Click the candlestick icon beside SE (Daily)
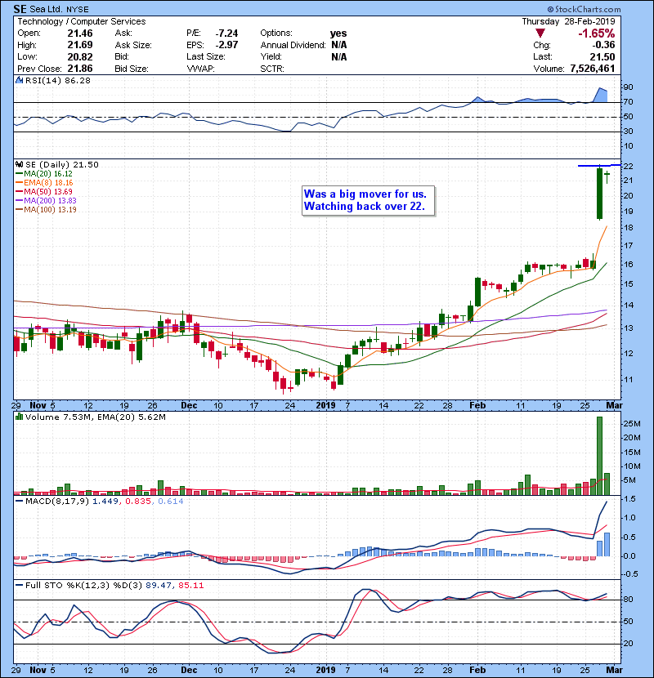Viewport: 654px width, 678px height. pyautogui.click(x=19, y=164)
